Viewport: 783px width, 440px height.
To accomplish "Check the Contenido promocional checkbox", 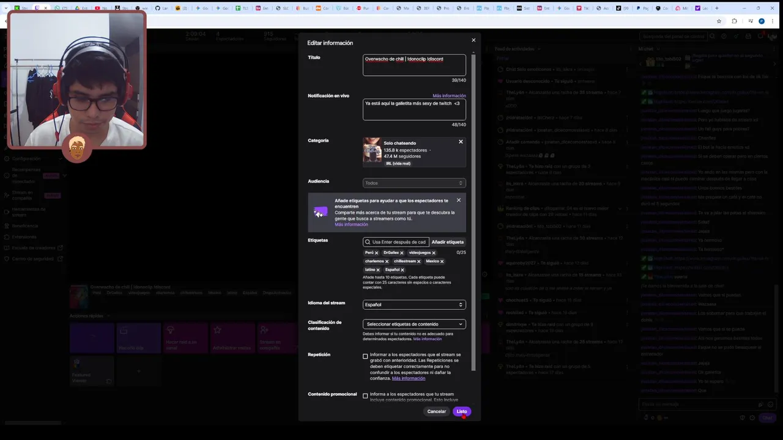I will pyautogui.click(x=365, y=396).
